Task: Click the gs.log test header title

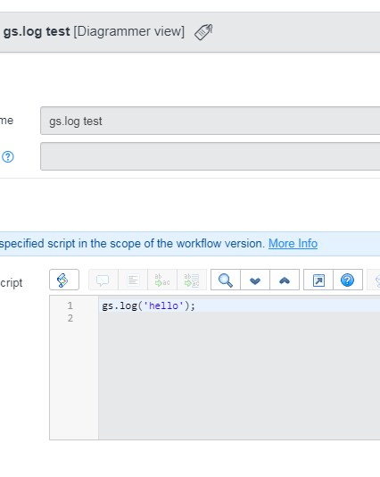Action: tap(37, 31)
